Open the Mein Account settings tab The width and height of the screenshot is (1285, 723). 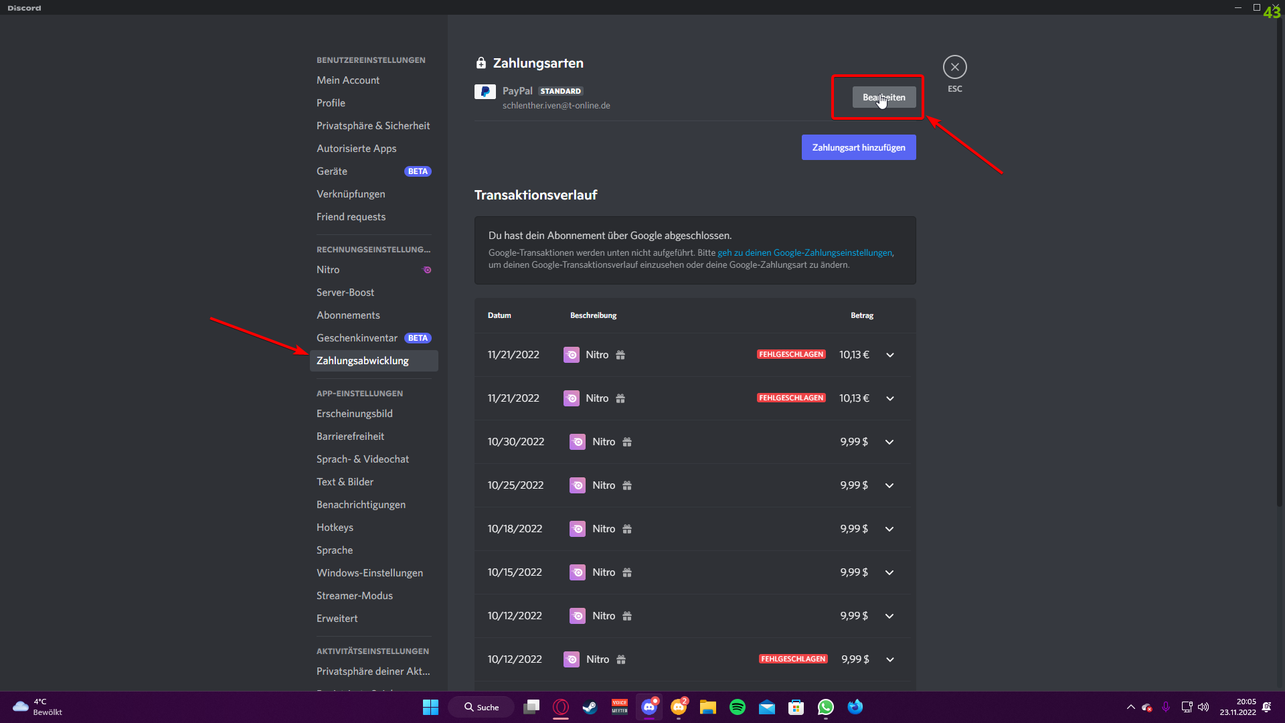347,80
